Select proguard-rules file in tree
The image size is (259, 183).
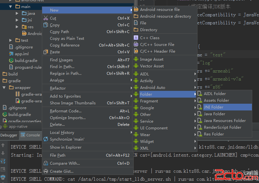[x=25, y=67]
